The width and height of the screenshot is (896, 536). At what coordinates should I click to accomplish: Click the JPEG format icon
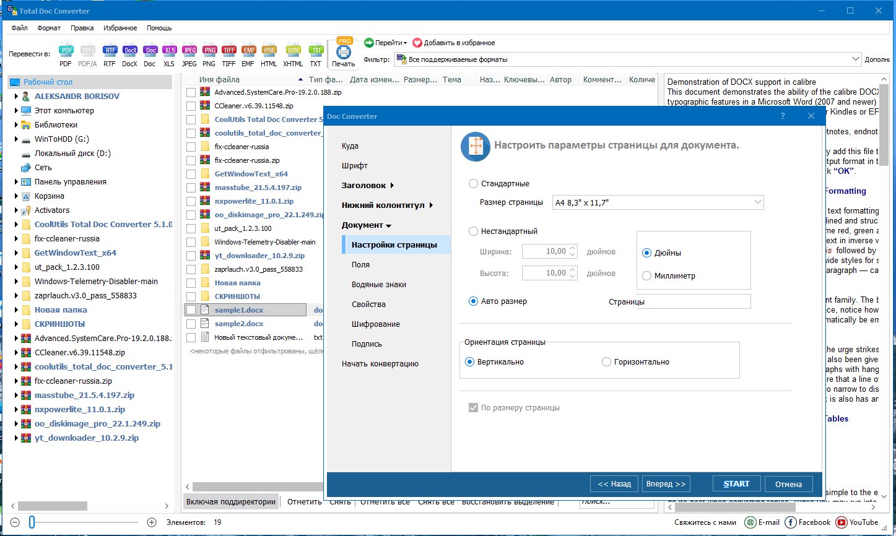[189, 51]
